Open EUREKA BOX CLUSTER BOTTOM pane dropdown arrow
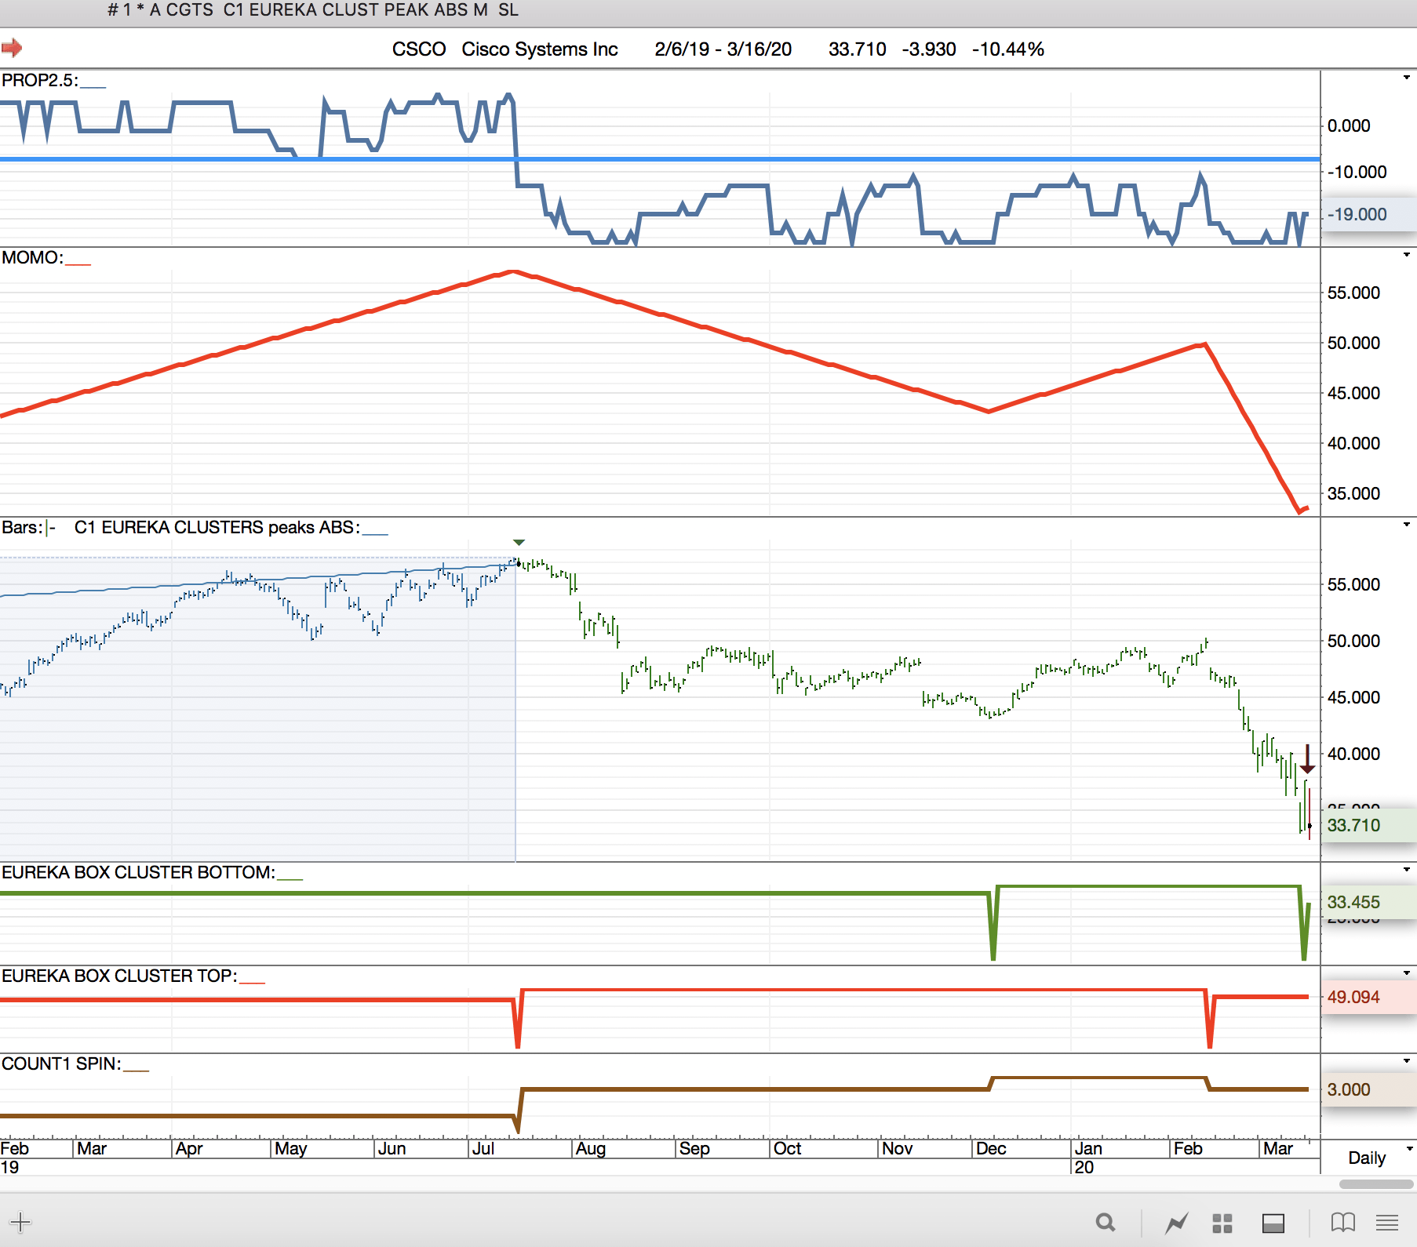The image size is (1417, 1247). [1407, 869]
